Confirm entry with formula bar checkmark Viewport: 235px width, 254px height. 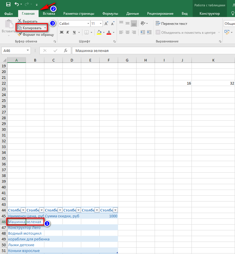coord(55,51)
